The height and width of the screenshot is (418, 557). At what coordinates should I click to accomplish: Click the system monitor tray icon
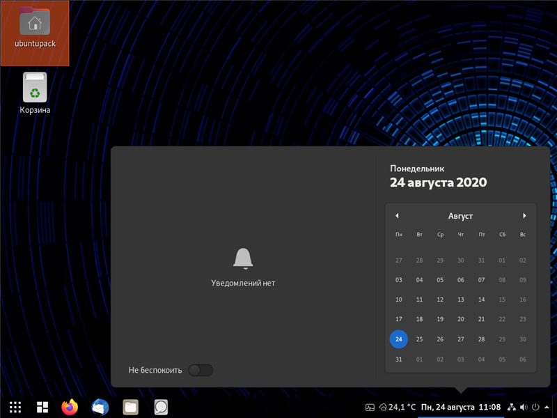pos(370,408)
